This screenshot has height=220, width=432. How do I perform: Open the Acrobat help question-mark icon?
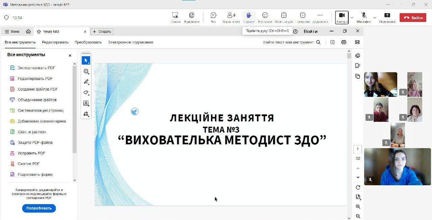coord(295,31)
